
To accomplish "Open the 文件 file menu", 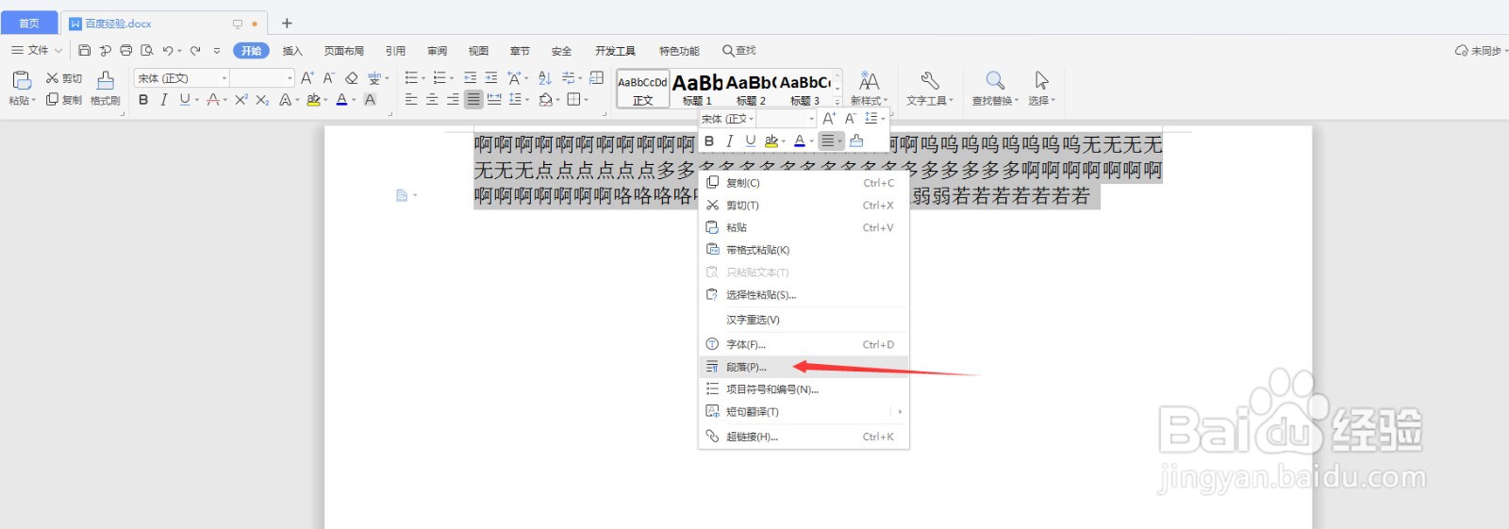I will 37,50.
